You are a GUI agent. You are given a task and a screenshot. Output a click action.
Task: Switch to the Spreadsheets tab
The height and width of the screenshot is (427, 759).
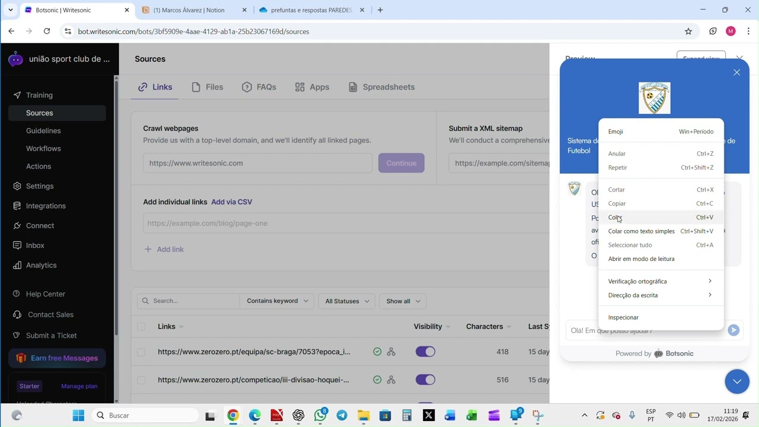click(x=381, y=87)
